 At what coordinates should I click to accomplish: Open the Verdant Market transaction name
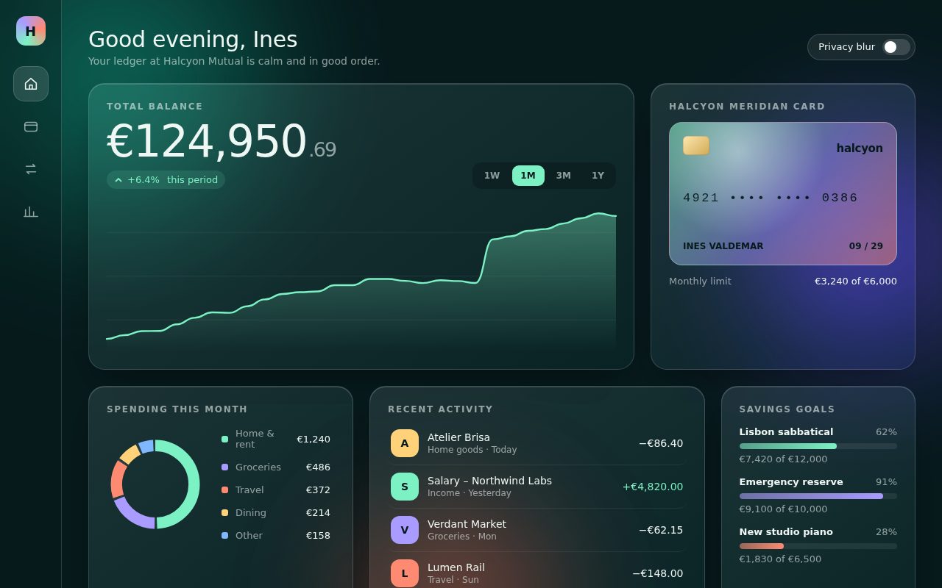(x=467, y=524)
